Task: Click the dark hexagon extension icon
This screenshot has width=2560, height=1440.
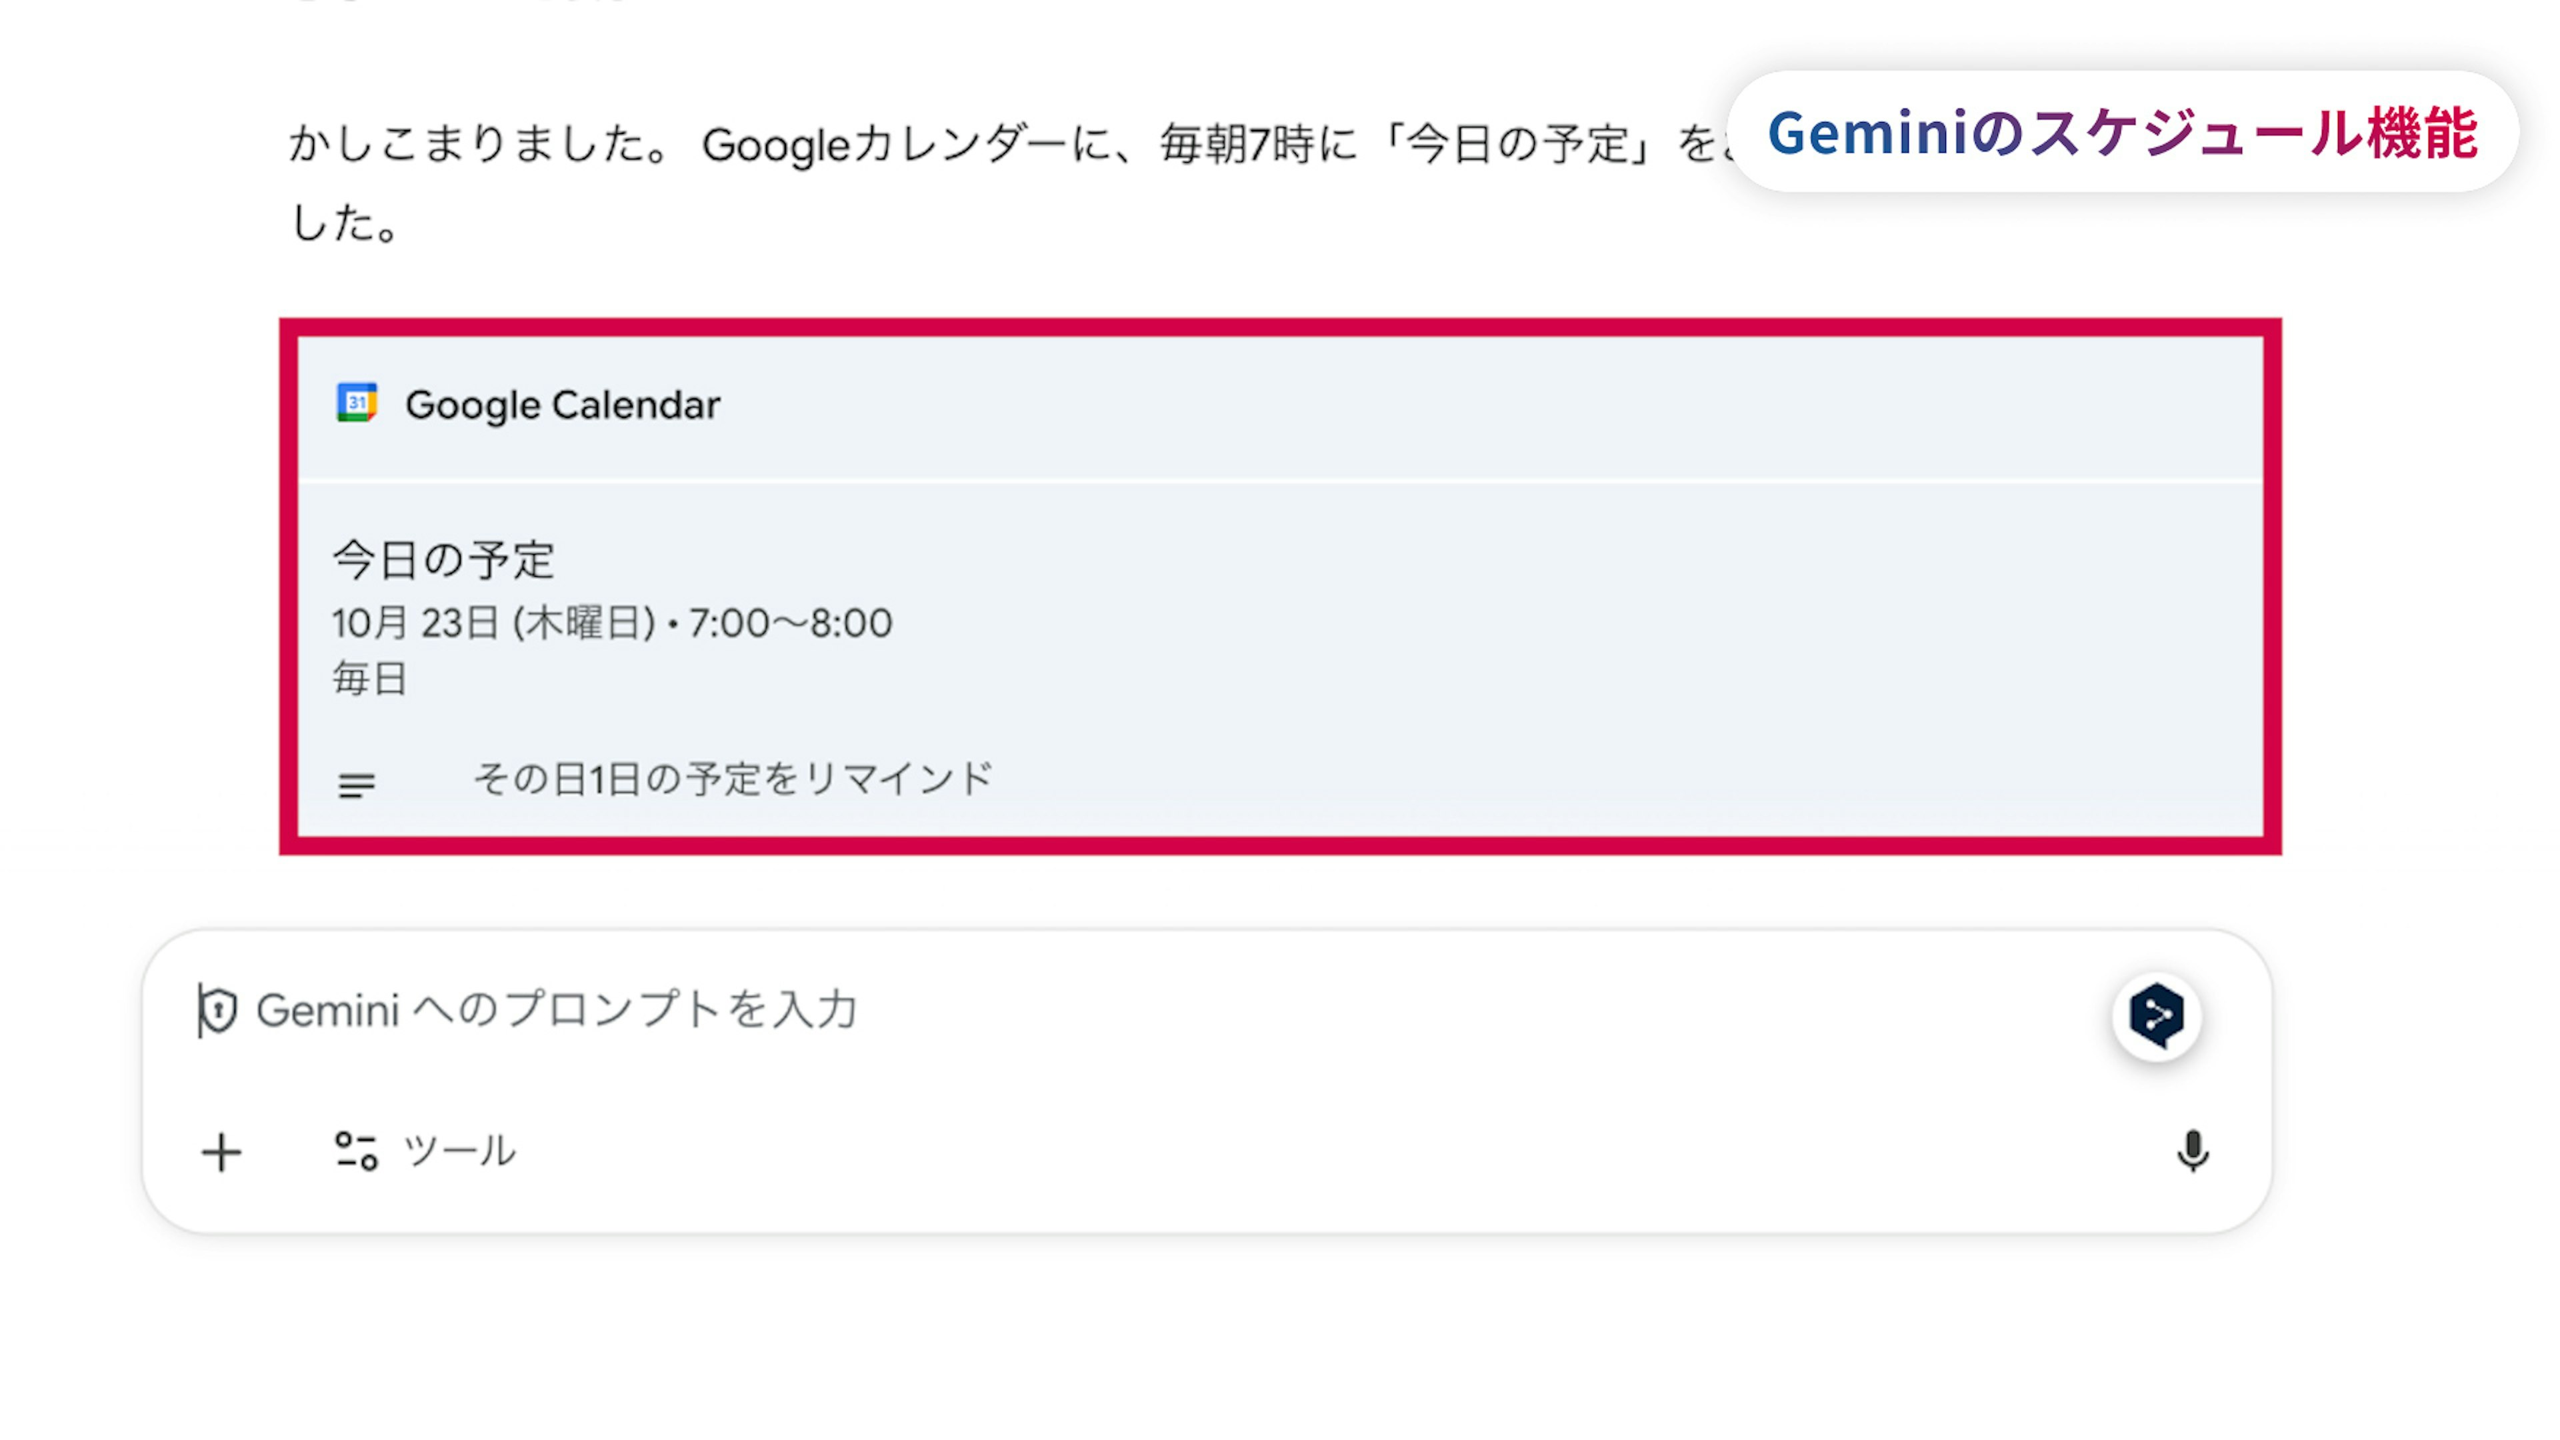Action: click(2157, 1015)
